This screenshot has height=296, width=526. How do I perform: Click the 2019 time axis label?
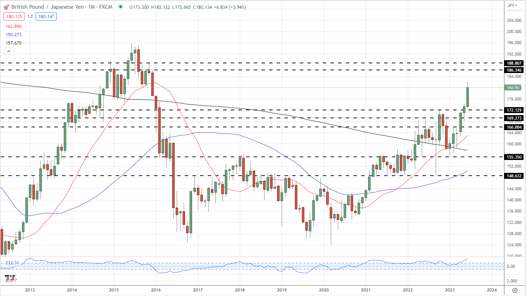point(282,290)
